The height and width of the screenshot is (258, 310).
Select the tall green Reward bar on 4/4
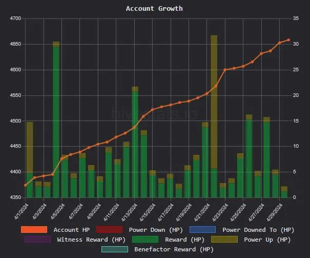click(x=56, y=122)
